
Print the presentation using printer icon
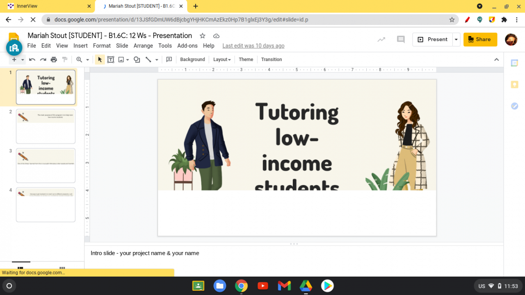tap(54, 59)
